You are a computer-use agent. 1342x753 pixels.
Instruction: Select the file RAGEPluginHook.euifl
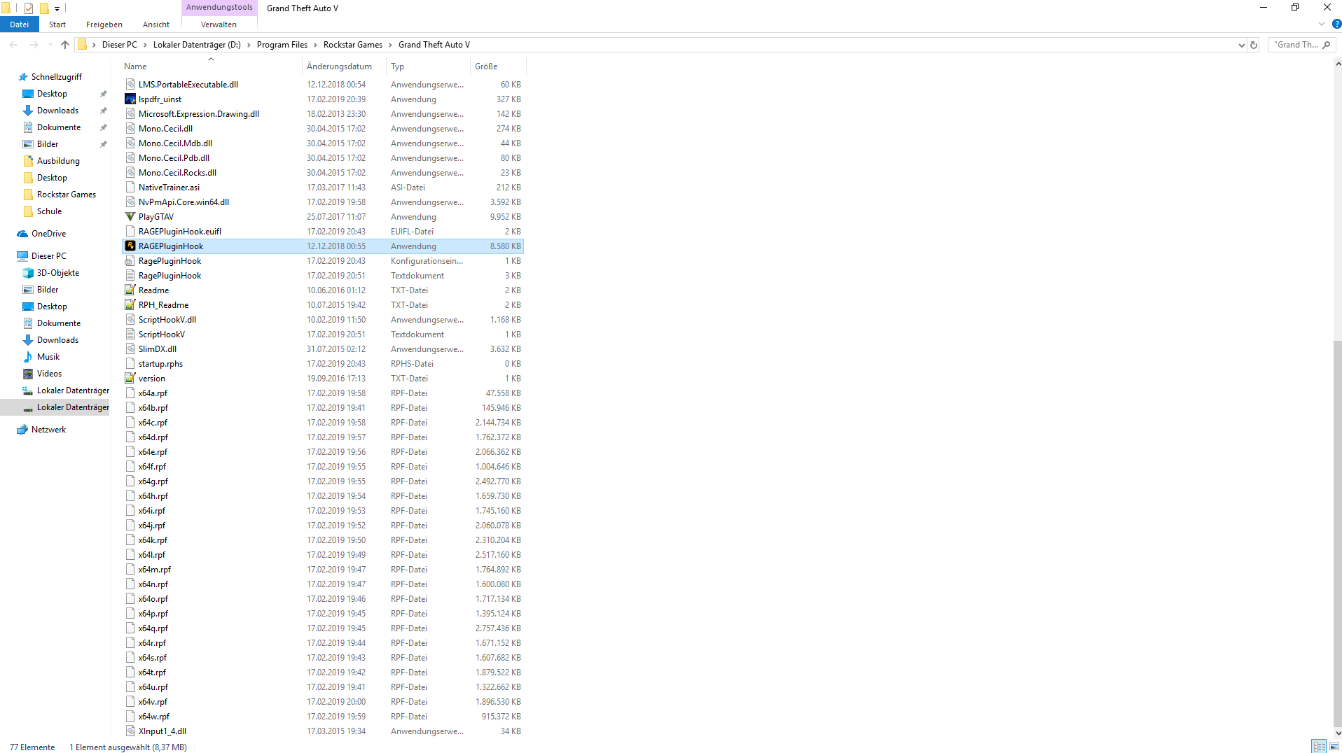323,232
